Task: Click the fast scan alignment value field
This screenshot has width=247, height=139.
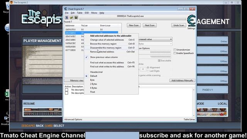Action: click(x=143, y=69)
